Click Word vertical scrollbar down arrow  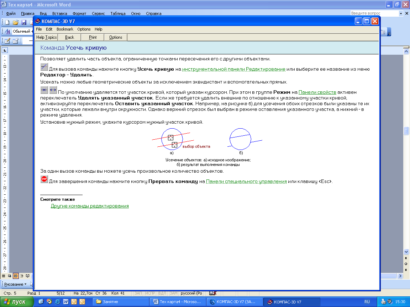[x=406, y=252]
